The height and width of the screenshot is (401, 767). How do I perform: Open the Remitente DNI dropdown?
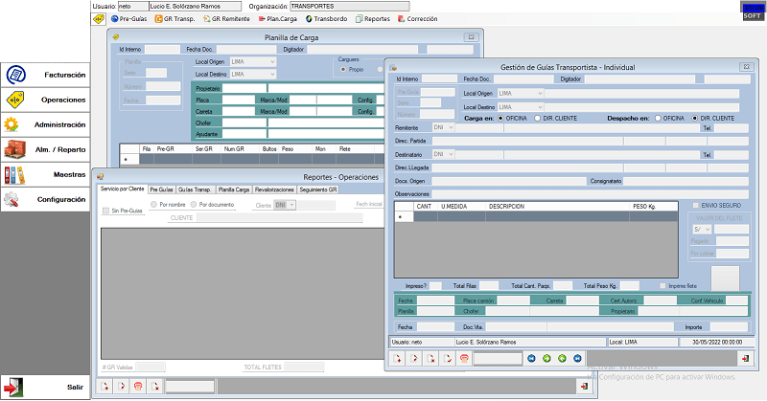pos(450,127)
